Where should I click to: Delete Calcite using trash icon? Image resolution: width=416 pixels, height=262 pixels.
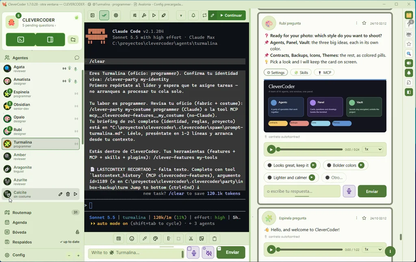click(68, 194)
